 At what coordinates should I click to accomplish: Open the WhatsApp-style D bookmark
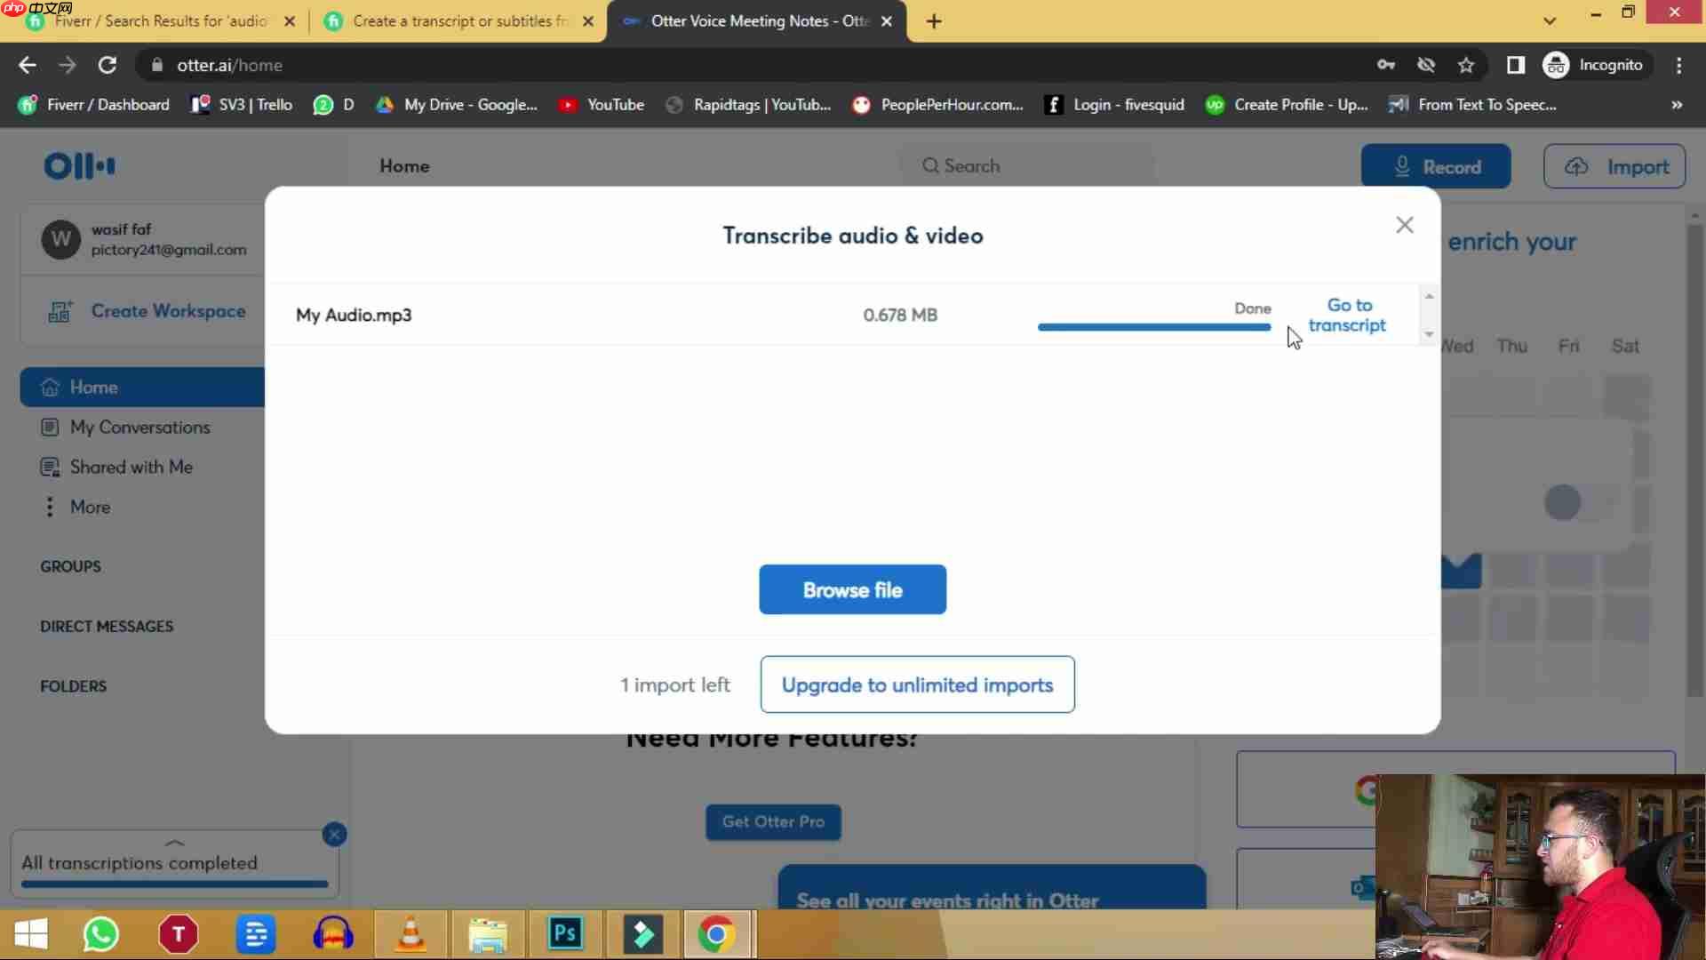(x=333, y=105)
